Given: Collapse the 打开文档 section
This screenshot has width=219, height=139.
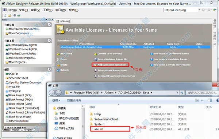Looking at the screenshot, I should [49, 24].
